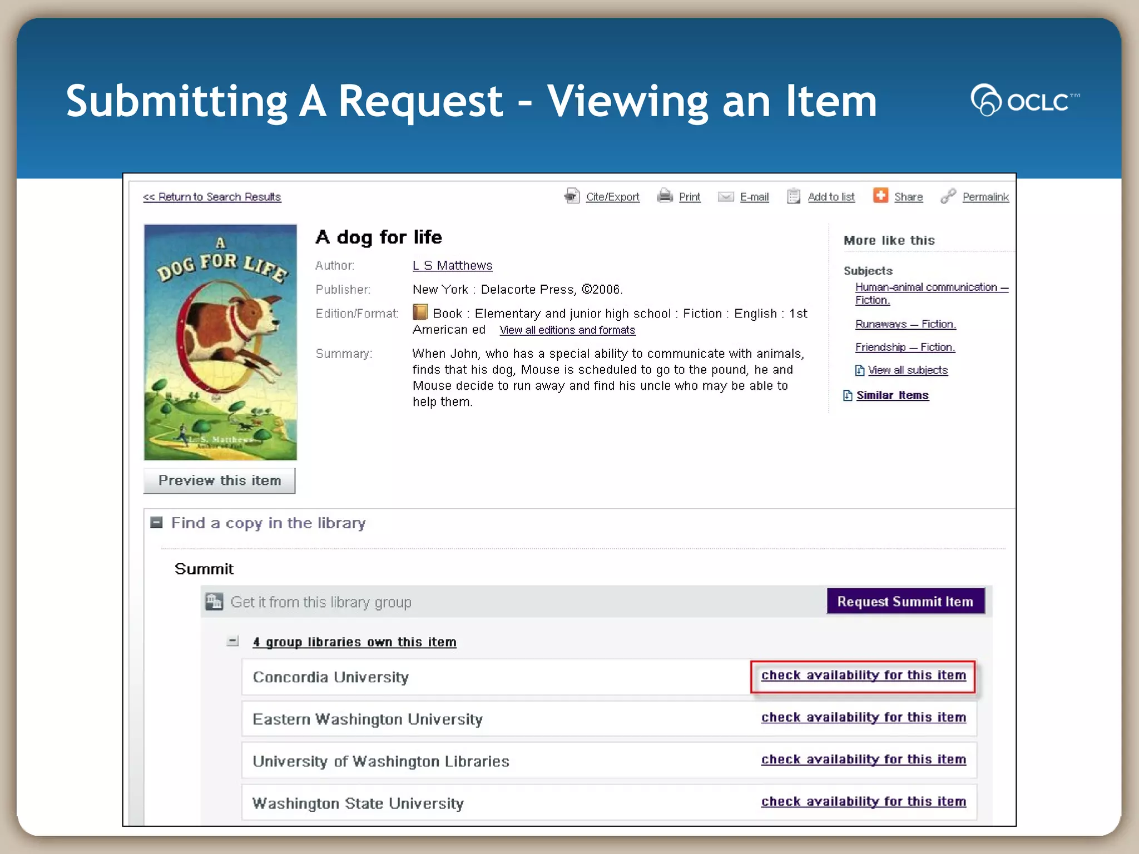
Task: Click the Add to list clipboard icon
Action: tap(794, 196)
